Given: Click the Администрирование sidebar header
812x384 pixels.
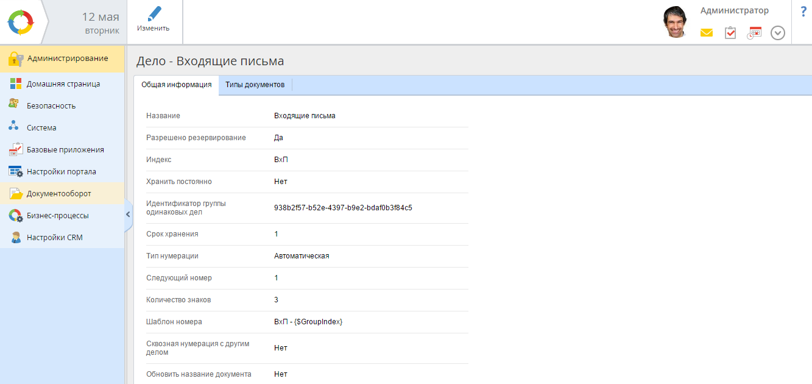Looking at the screenshot, I should click(67, 59).
